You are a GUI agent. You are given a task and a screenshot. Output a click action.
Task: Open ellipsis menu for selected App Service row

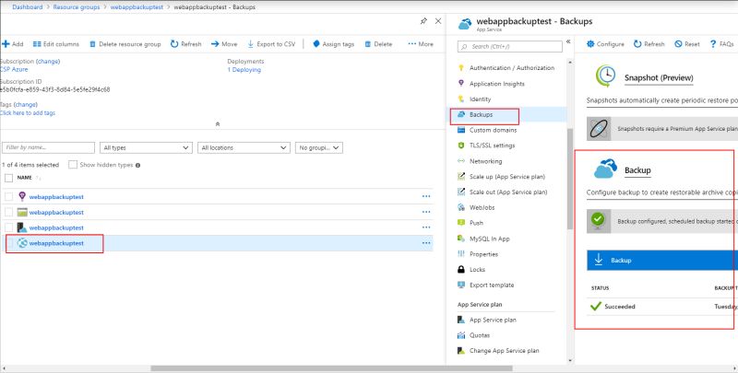[x=426, y=243]
